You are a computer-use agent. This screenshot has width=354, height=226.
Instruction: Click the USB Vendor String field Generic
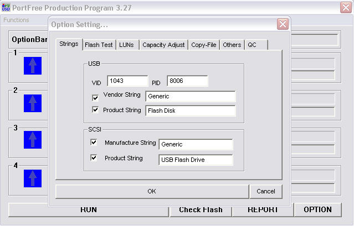coord(191,96)
